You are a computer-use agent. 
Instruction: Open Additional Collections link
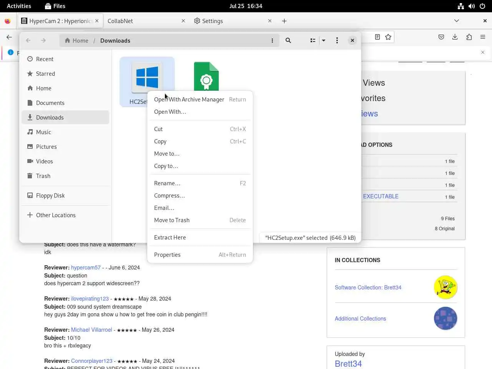tap(360, 319)
